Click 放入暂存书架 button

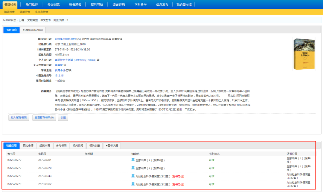[x=19, y=117]
